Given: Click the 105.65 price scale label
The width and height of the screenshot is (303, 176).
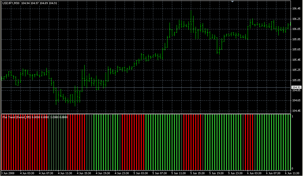Looking at the screenshot, I should 296,49.
